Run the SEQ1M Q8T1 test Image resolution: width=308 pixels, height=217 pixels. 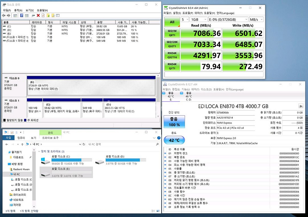coord(172,33)
